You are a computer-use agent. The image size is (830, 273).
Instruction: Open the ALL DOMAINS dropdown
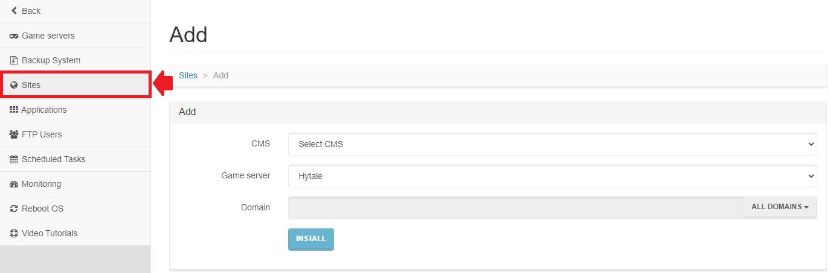[x=780, y=207]
